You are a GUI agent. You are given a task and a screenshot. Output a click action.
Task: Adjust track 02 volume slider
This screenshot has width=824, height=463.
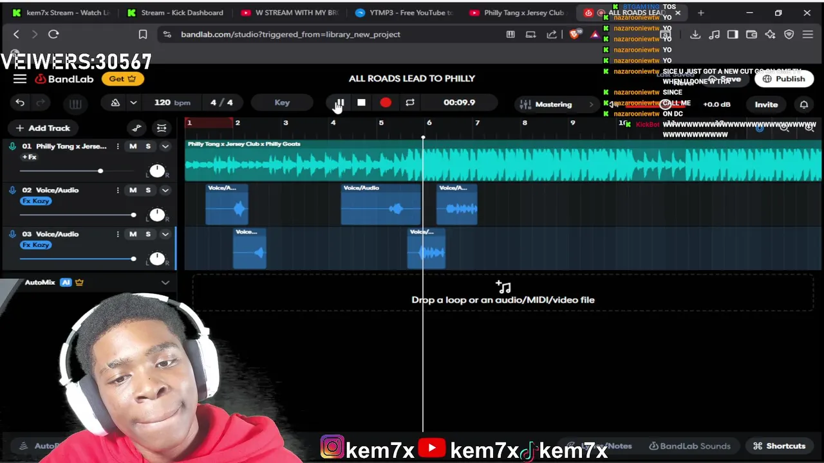point(77,215)
